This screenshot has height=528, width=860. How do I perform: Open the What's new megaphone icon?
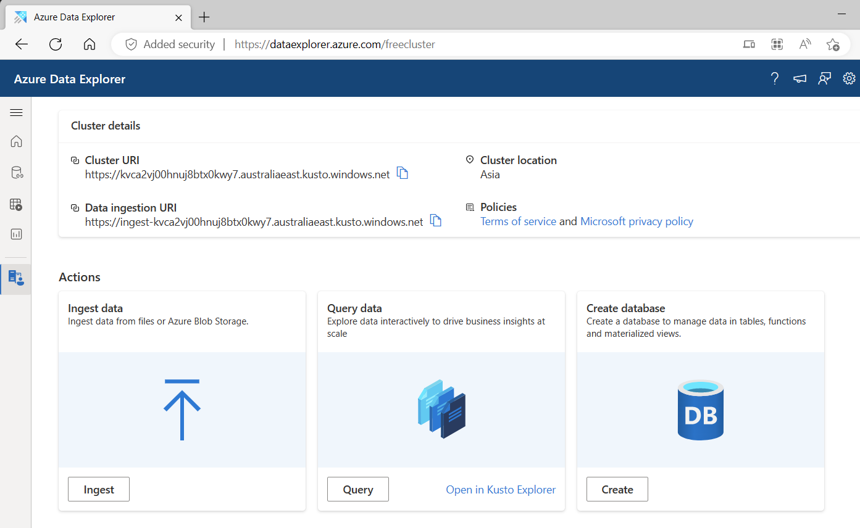(799, 78)
